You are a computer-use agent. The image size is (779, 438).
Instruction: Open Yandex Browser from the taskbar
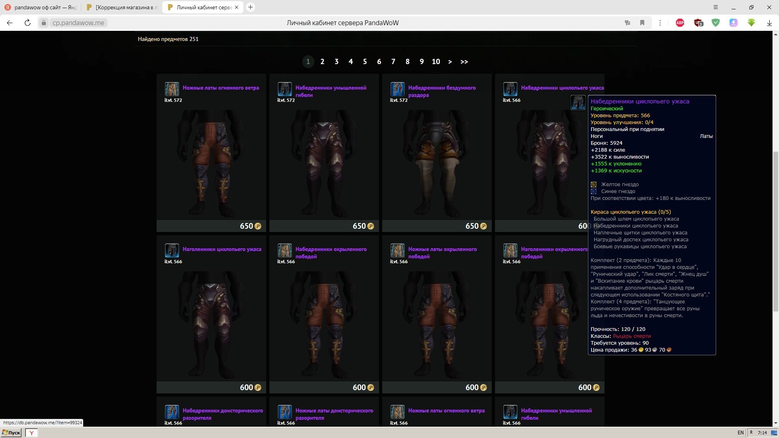coord(32,433)
